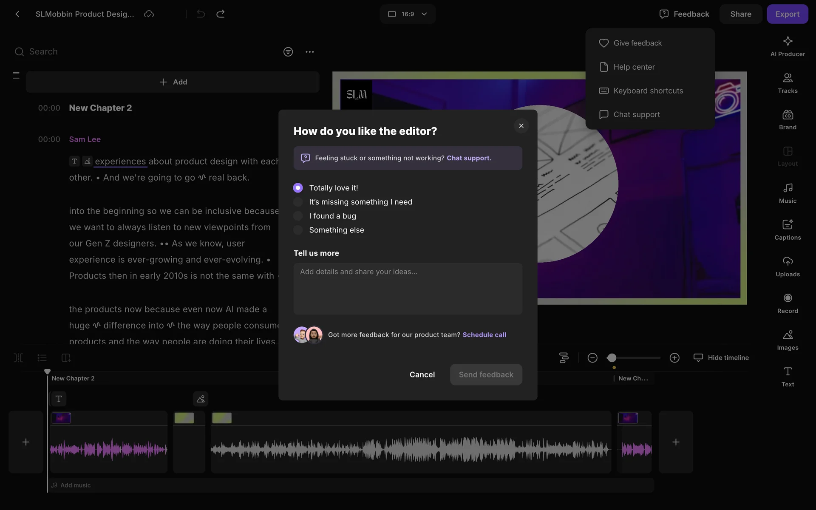This screenshot has width=816, height=510.
Task: Open the Brand kit panel
Action: [788, 119]
